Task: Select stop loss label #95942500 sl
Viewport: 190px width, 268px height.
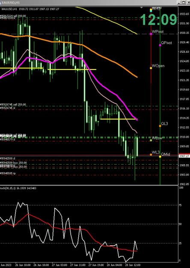Action: click(x=8, y=158)
